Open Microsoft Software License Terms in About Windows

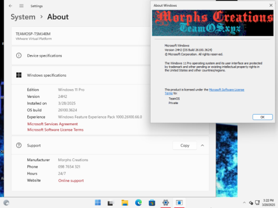click(226, 90)
